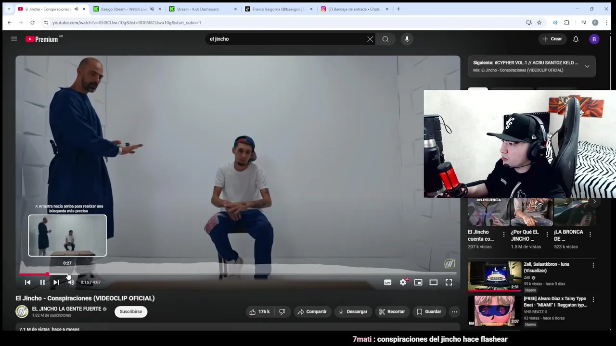The width and height of the screenshot is (616, 346).
Task: Skip back to previous video
Action: (28, 283)
